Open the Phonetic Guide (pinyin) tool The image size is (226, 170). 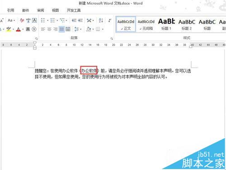click(x=28, y=20)
